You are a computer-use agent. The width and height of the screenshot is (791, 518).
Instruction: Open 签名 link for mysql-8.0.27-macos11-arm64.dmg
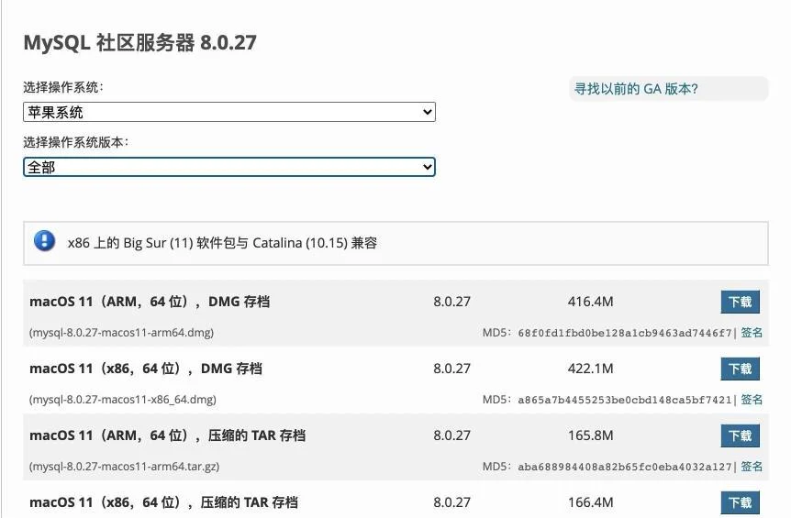click(752, 333)
